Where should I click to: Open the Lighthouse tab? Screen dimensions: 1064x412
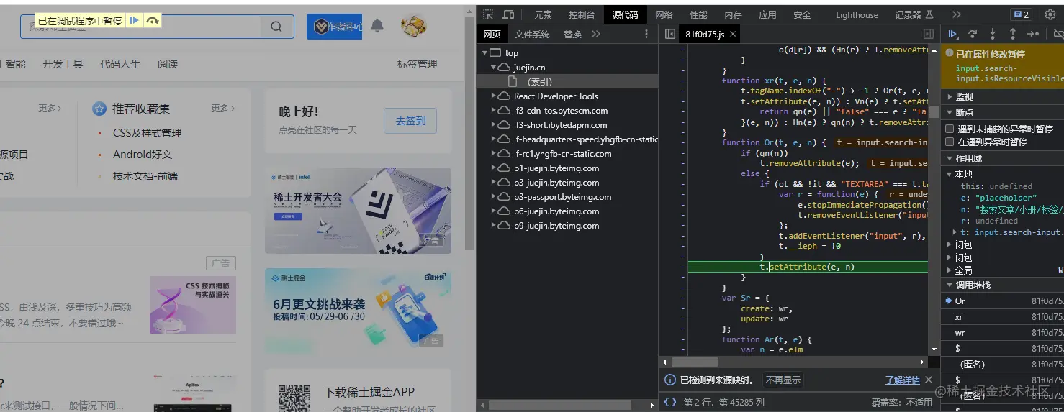click(857, 14)
